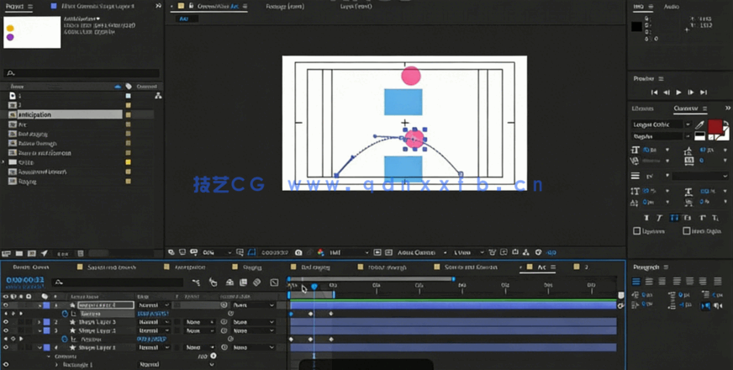This screenshot has width=733, height=370.
Task: Switch to the Audio panel tab
Action: coord(672,6)
